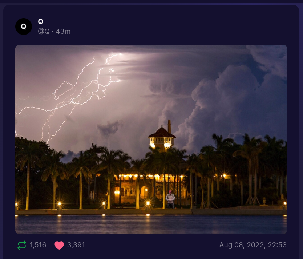Viewport: 303px width, 259px height.
Task: Open the 43m relative timestamp
Action: point(63,31)
